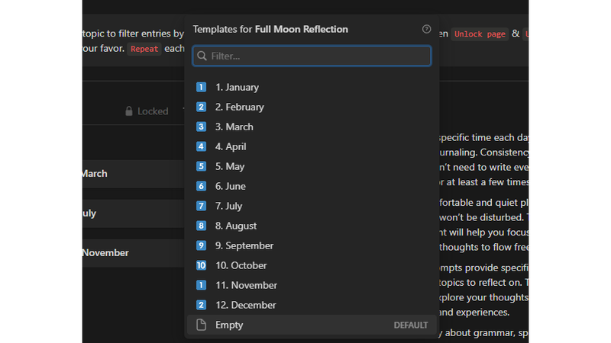Click the number 2 icon beside February
The width and height of the screenshot is (611, 343).
(201, 107)
